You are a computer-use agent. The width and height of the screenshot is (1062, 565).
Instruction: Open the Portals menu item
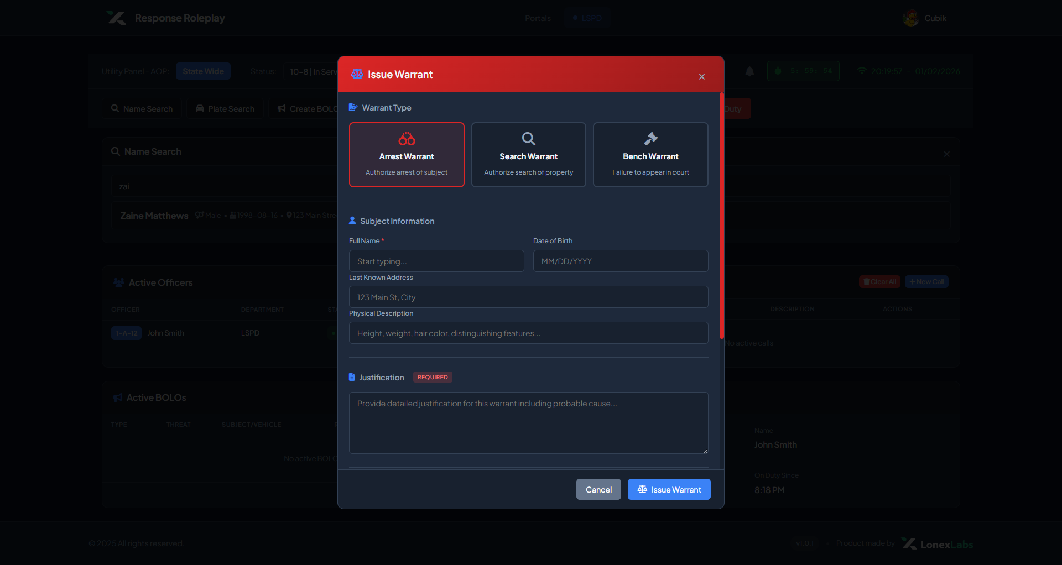(538, 18)
